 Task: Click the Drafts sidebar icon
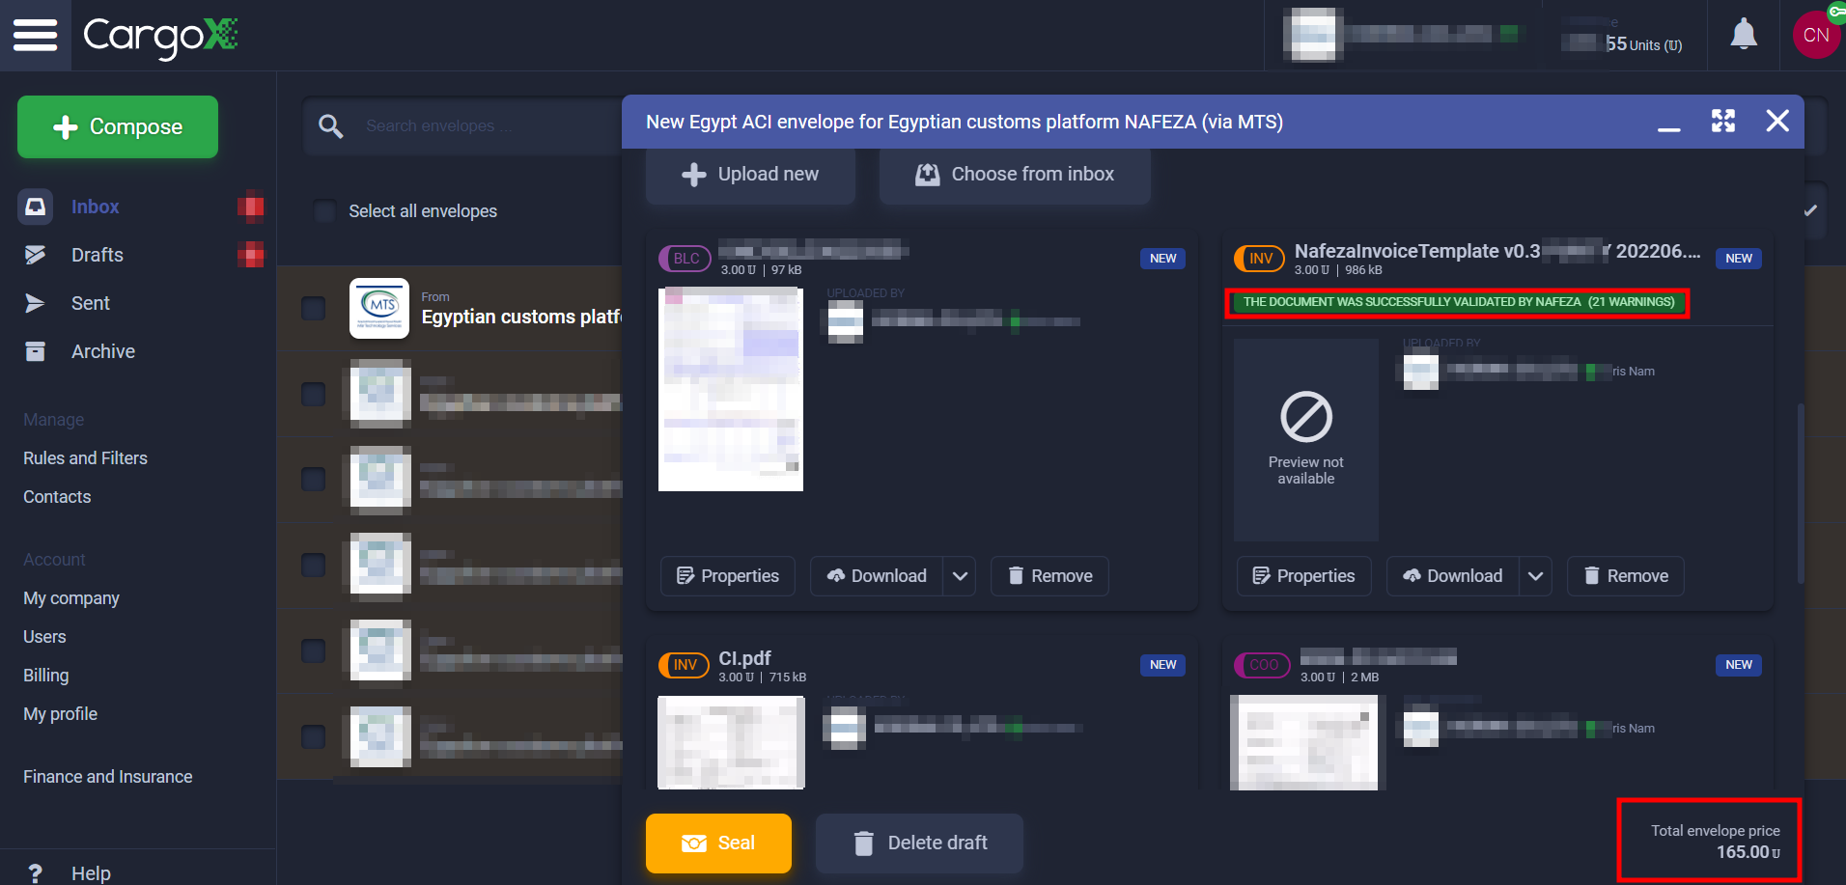36,255
